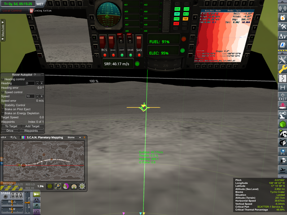Click the wolf head toolbar icon
The height and width of the screenshot is (215, 287).
(x=283, y=142)
